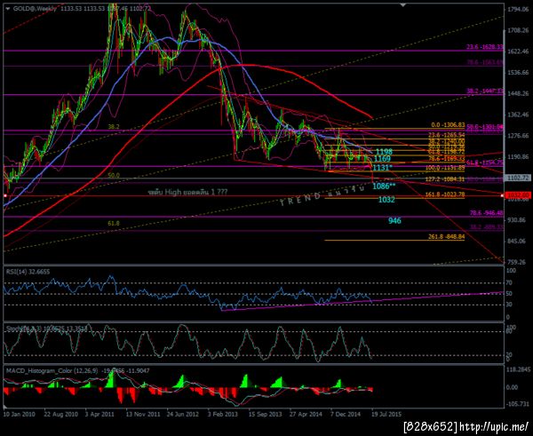Click the Fibonacci 0.0 -1306.83 level label
This screenshot has height=436, width=533.
tap(448, 125)
